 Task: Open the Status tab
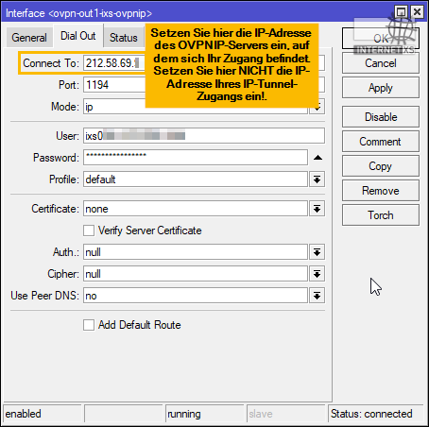coord(124,38)
